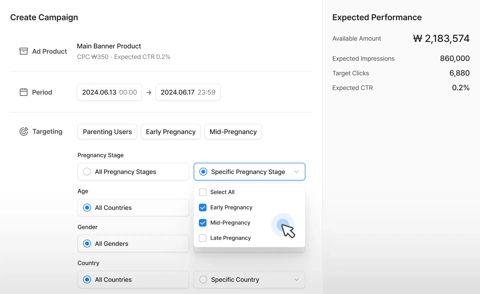Click the Period calendar icon
480x294 pixels.
tap(23, 92)
